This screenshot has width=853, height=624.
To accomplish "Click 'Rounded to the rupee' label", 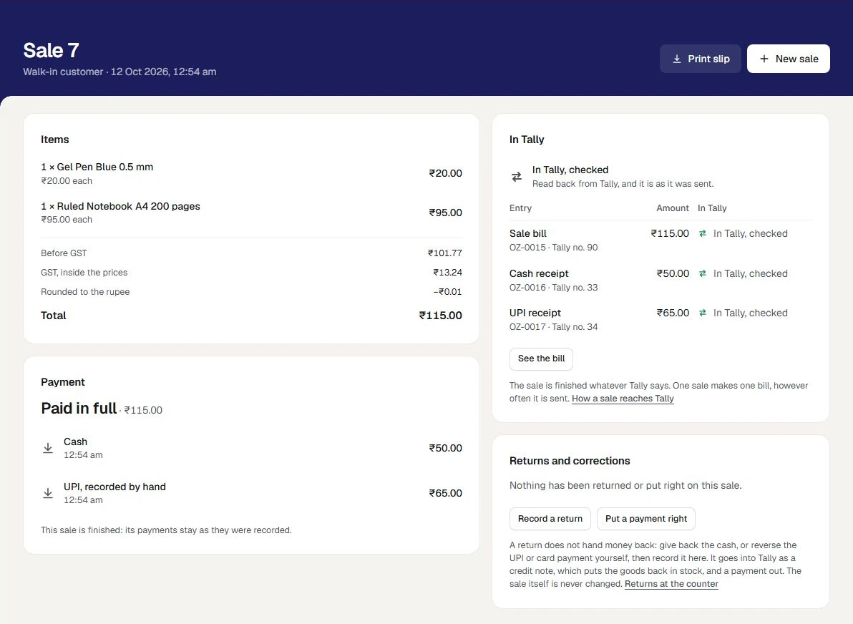I will click(85, 291).
